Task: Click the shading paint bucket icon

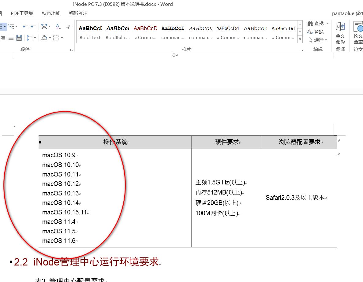Action: pyautogui.click(x=44, y=38)
